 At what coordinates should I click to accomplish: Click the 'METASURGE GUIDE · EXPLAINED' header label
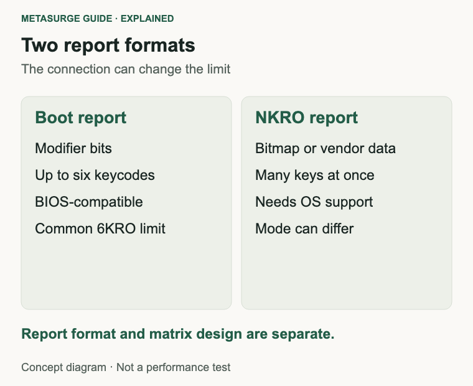click(98, 19)
